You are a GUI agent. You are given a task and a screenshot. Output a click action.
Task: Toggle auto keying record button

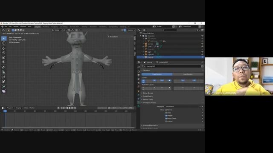[58, 108]
